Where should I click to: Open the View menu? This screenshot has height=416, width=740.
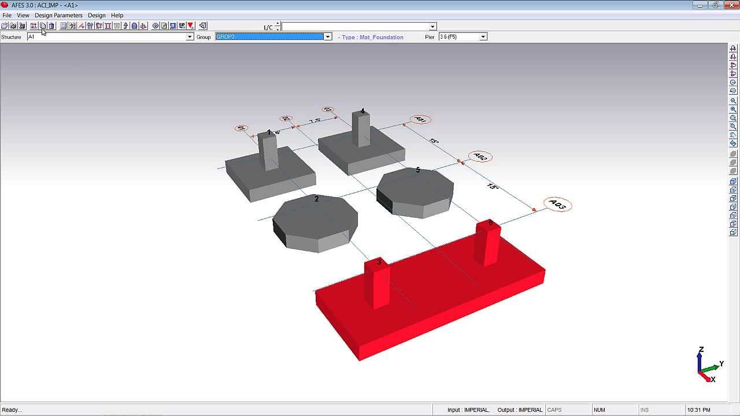[x=23, y=15]
